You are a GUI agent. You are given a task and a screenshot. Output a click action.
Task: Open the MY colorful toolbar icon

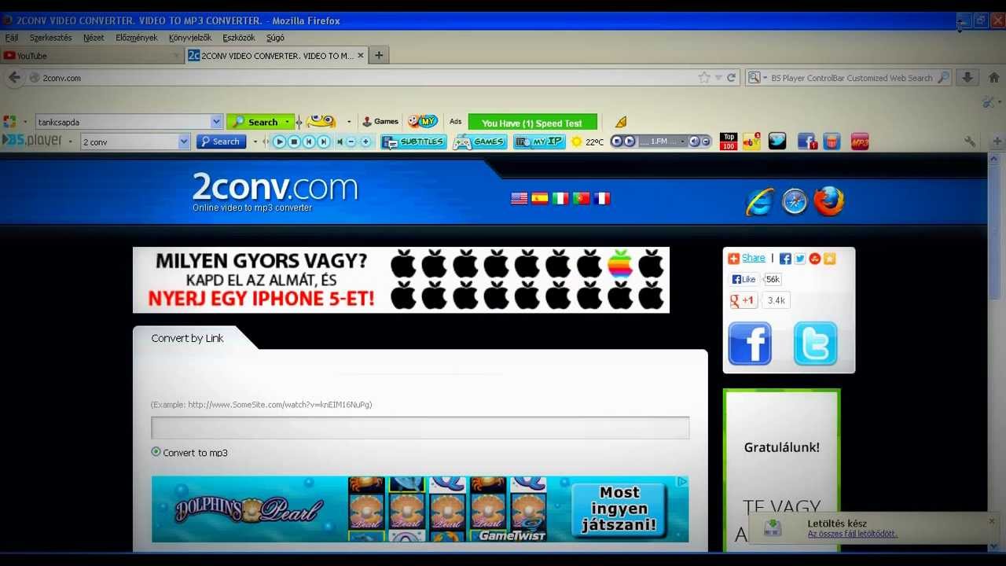coord(423,121)
